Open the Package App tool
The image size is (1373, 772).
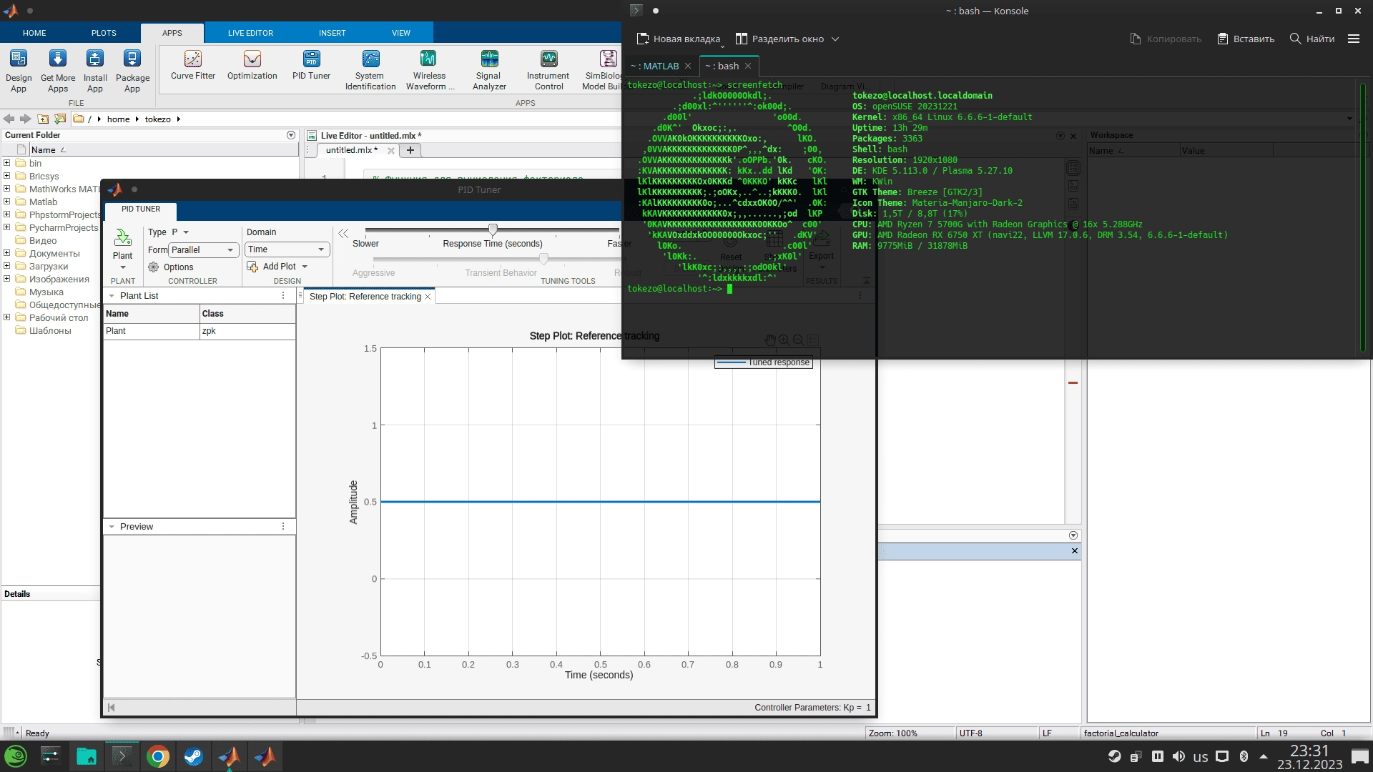pos(132,70)
